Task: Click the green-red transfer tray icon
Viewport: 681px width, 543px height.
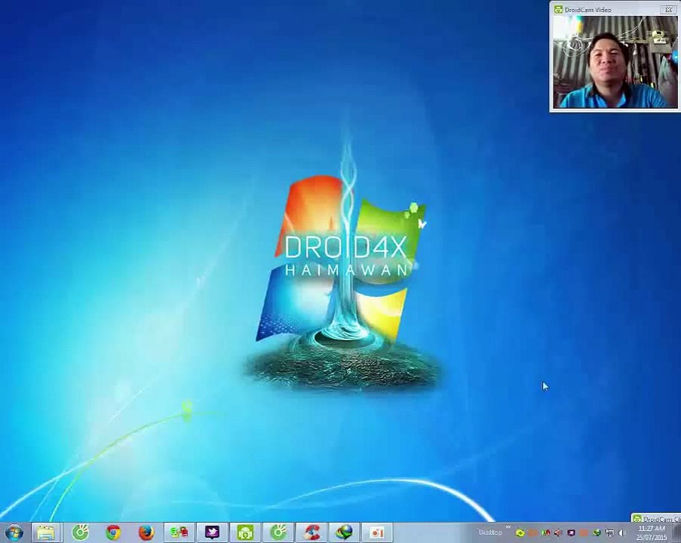Action: click(x=545, y=533)
